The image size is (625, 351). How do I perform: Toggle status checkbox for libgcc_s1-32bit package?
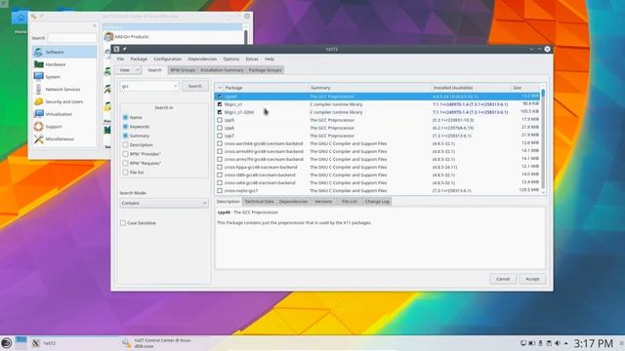(x=220, y=112)
